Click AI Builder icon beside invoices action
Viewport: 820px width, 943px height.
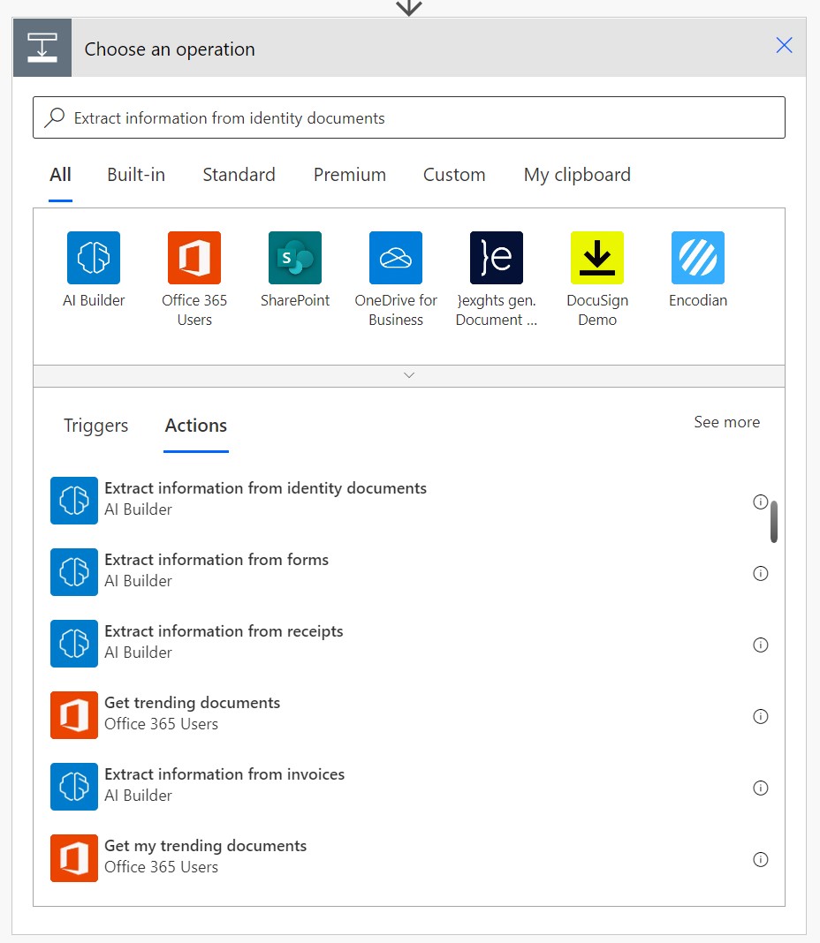click(x=74, y=787)
